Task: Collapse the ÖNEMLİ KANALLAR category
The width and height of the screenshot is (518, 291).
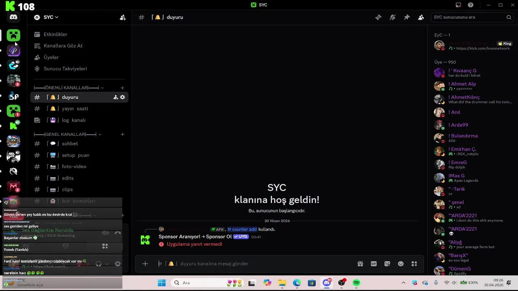Action: coord(69,88)
